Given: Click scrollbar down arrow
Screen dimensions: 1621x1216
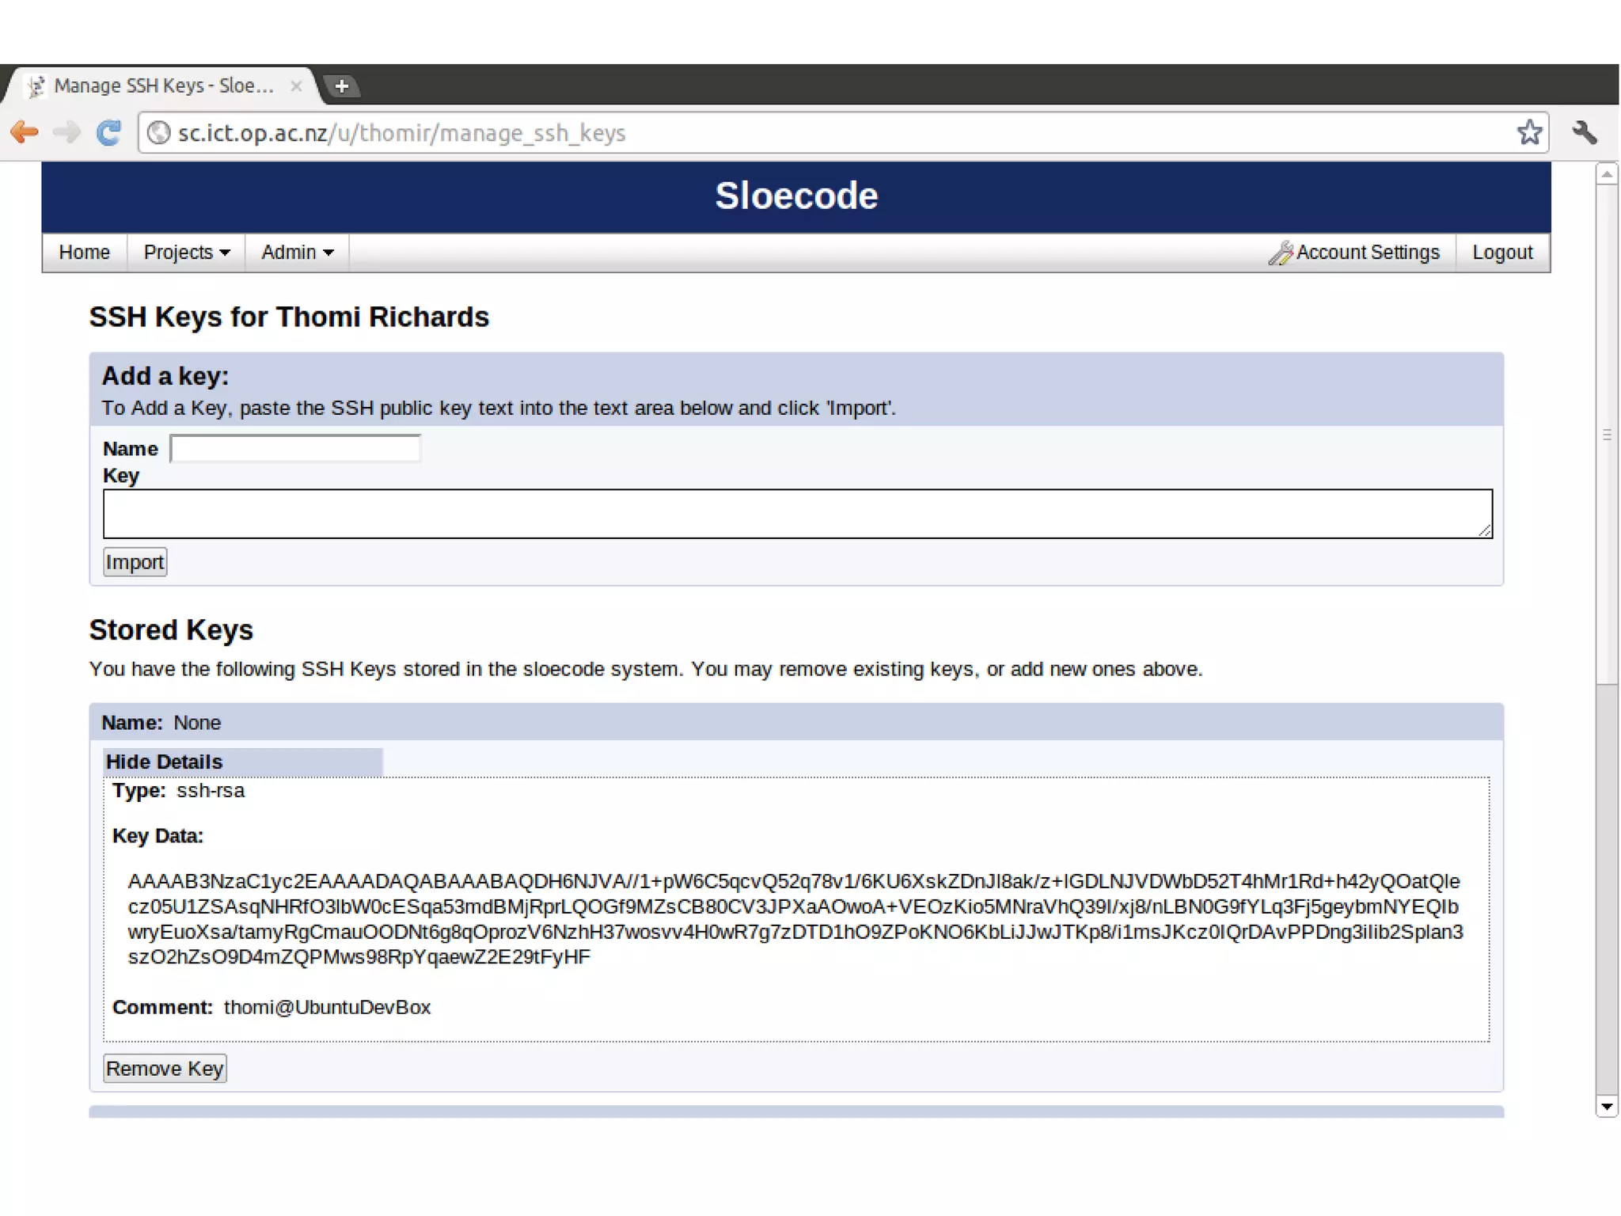Looking at the screenshot, I should pos(1606,1106).
